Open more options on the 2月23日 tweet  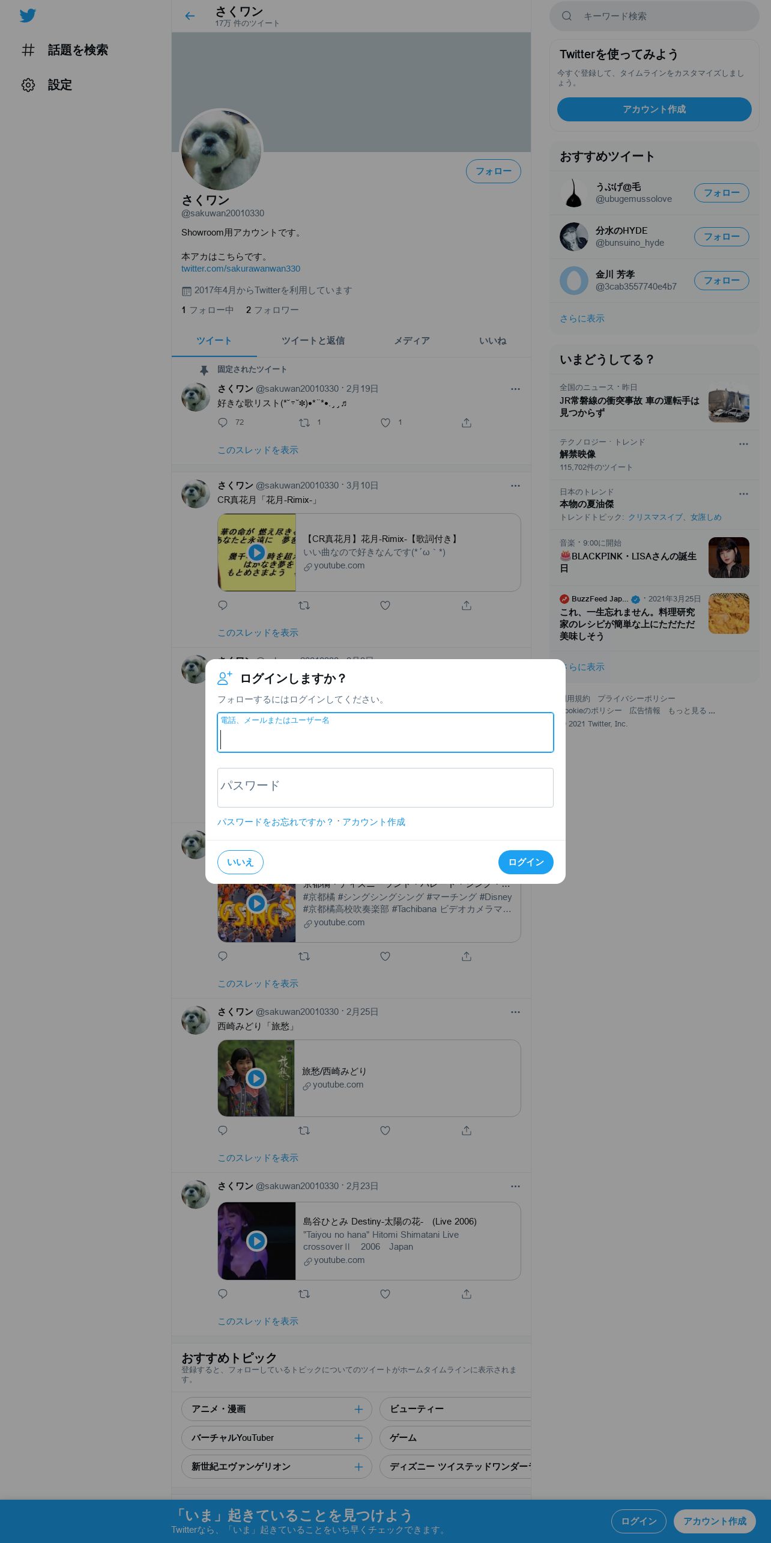coord(515,1186)
